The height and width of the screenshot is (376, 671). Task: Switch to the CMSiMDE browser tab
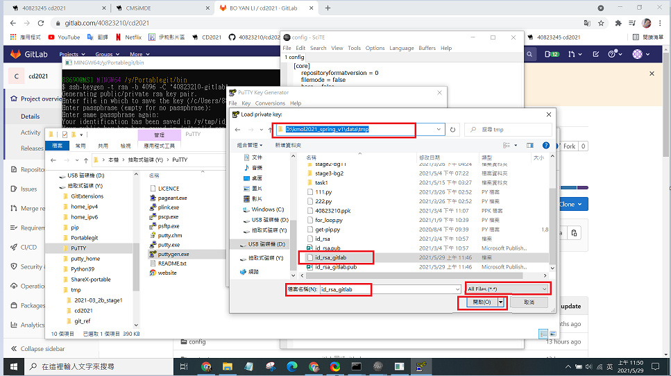pyautogui.click(x=162, y=8)
